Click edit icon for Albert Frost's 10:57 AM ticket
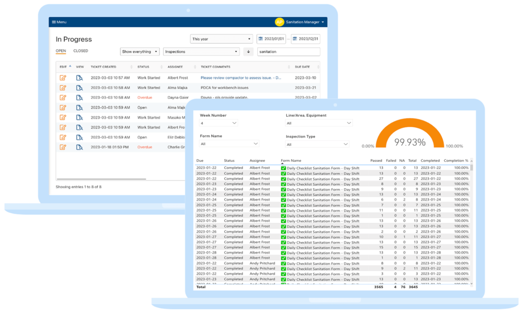 click(63, 78)
